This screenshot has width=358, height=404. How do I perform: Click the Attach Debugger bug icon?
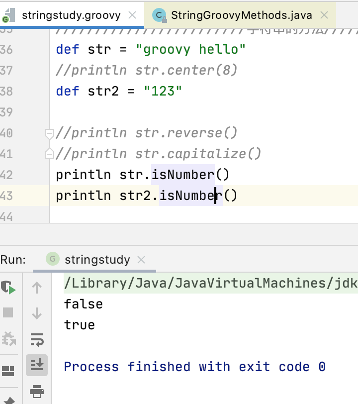click(x=8, y=339)
